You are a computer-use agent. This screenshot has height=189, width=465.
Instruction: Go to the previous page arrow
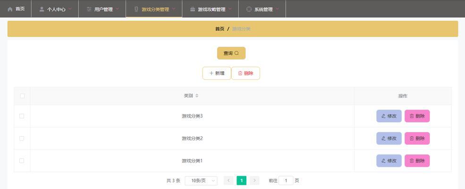click(228, 180)
